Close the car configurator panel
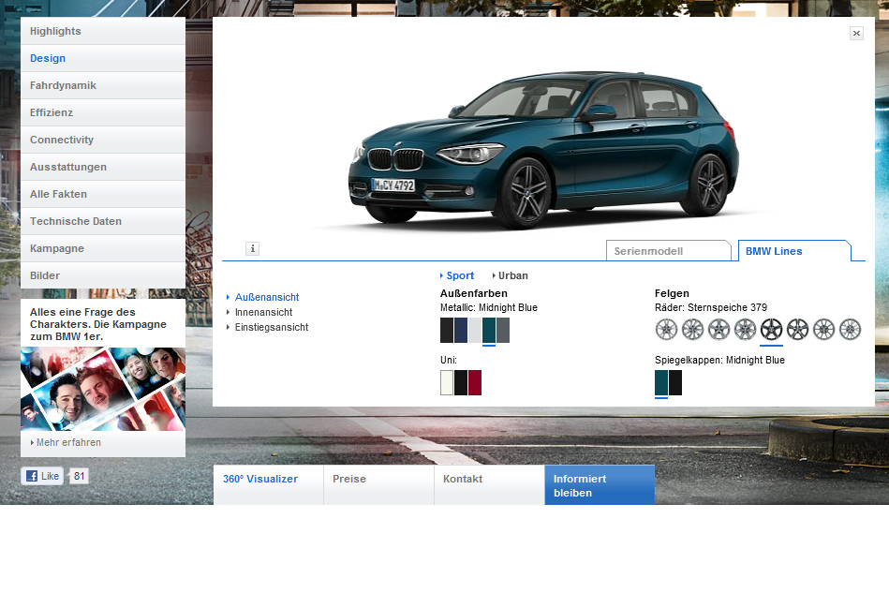This screenshot has height=593, width=889. [x=856, y=33]
